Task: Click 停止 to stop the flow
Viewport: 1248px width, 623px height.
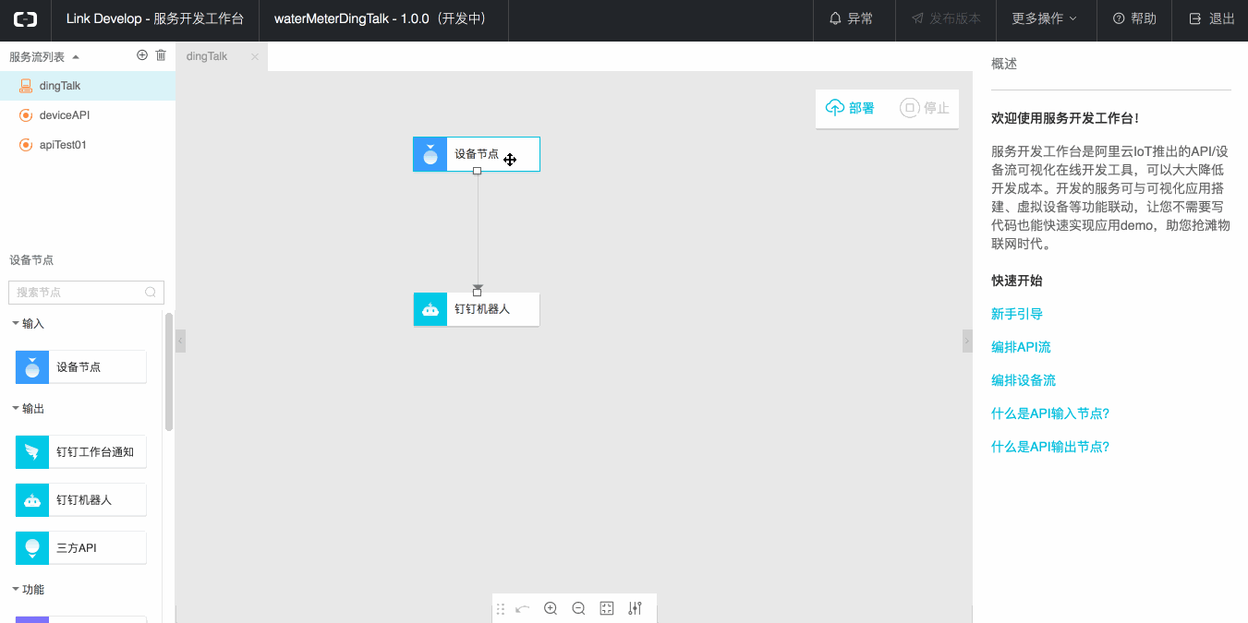Action: (925, 108)
